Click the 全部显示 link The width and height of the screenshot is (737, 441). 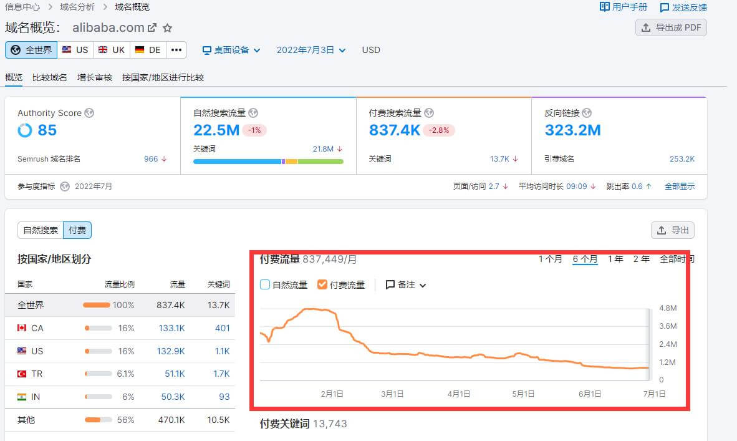pos(680,187)
